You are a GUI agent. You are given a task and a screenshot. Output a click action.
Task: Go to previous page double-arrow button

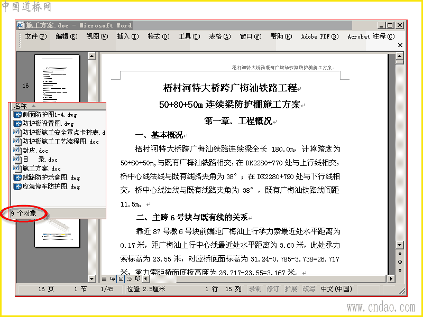point(400,254)
